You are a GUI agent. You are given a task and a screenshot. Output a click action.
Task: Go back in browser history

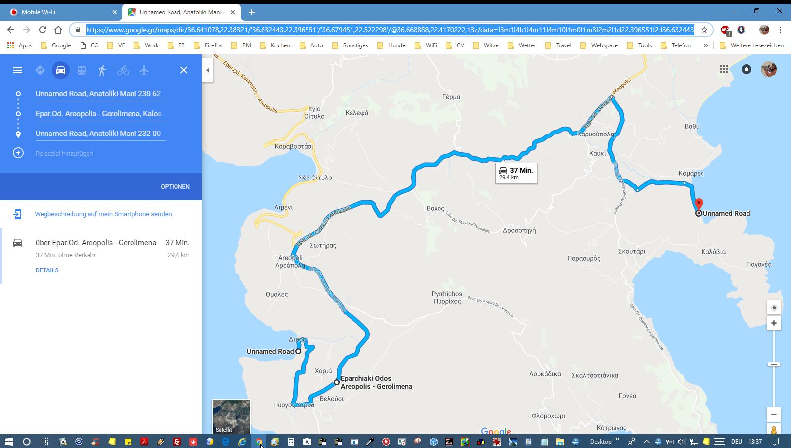[x=11, y=30]
